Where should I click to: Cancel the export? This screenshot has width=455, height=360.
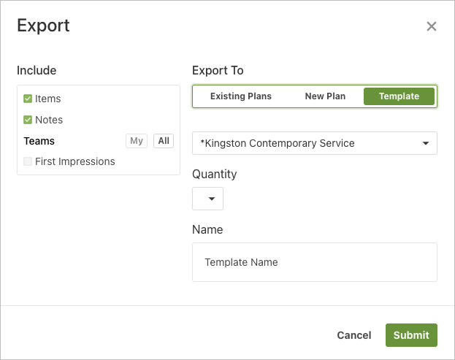(354, 335)
